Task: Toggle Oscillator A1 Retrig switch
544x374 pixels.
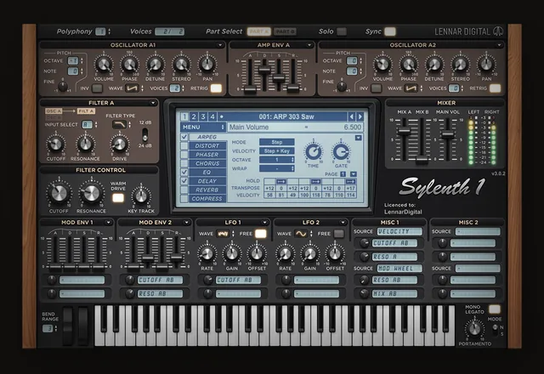Action: pyautogui.click(x=216, y=88)
